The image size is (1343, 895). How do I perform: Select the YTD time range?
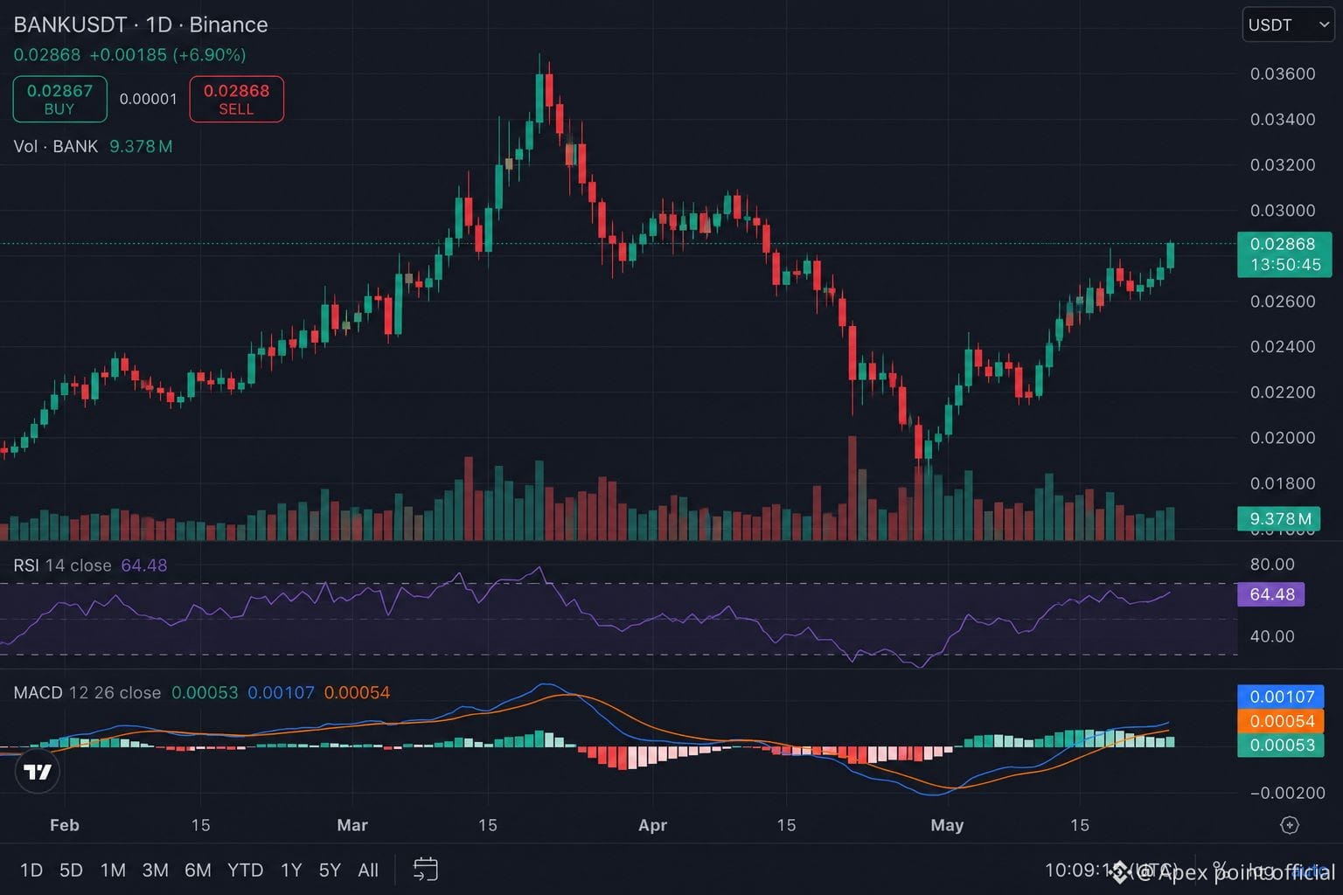tap(245, 870)
